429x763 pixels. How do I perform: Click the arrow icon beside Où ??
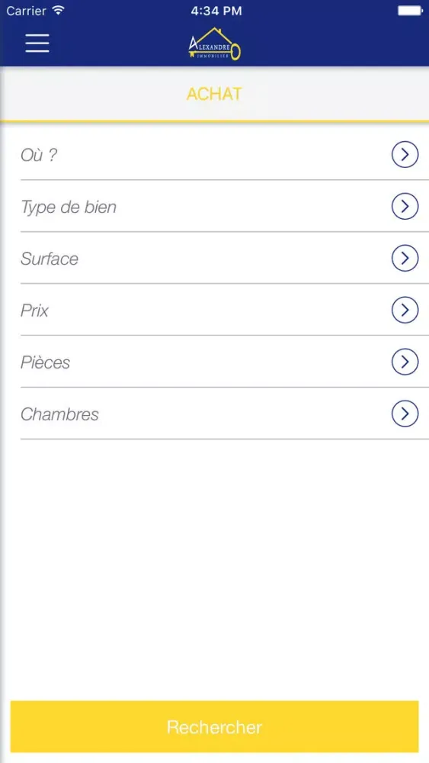(x=405, y=155)
